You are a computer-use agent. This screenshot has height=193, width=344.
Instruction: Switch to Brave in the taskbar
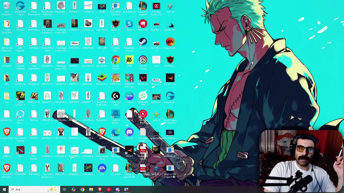pyautogui.click(x=100, y=190)
